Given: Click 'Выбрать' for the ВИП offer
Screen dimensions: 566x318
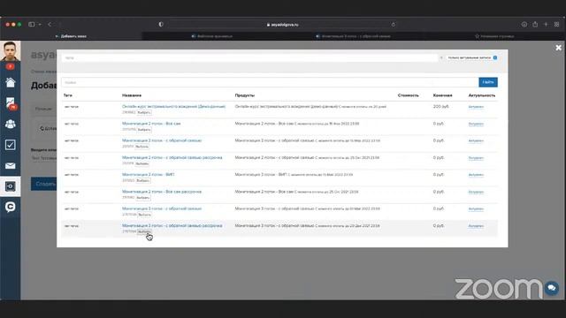Looking at the screenshot, I should (x=143, y=180).
